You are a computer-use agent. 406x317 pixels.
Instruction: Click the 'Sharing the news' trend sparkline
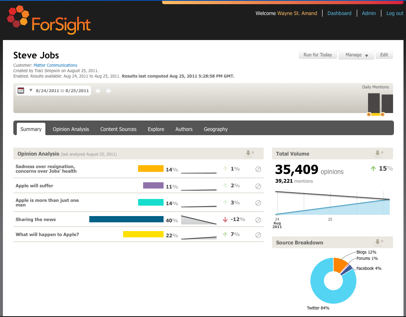tap(199, 220)
